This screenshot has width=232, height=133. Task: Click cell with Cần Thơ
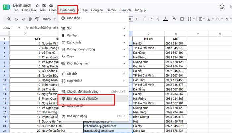[x=148, y=80]
